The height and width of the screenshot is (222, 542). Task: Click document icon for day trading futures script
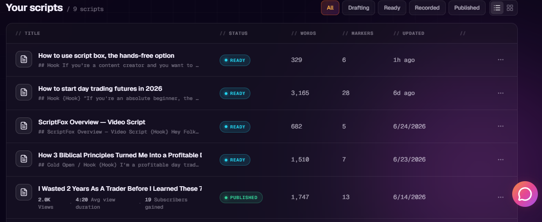coord(24,92)
